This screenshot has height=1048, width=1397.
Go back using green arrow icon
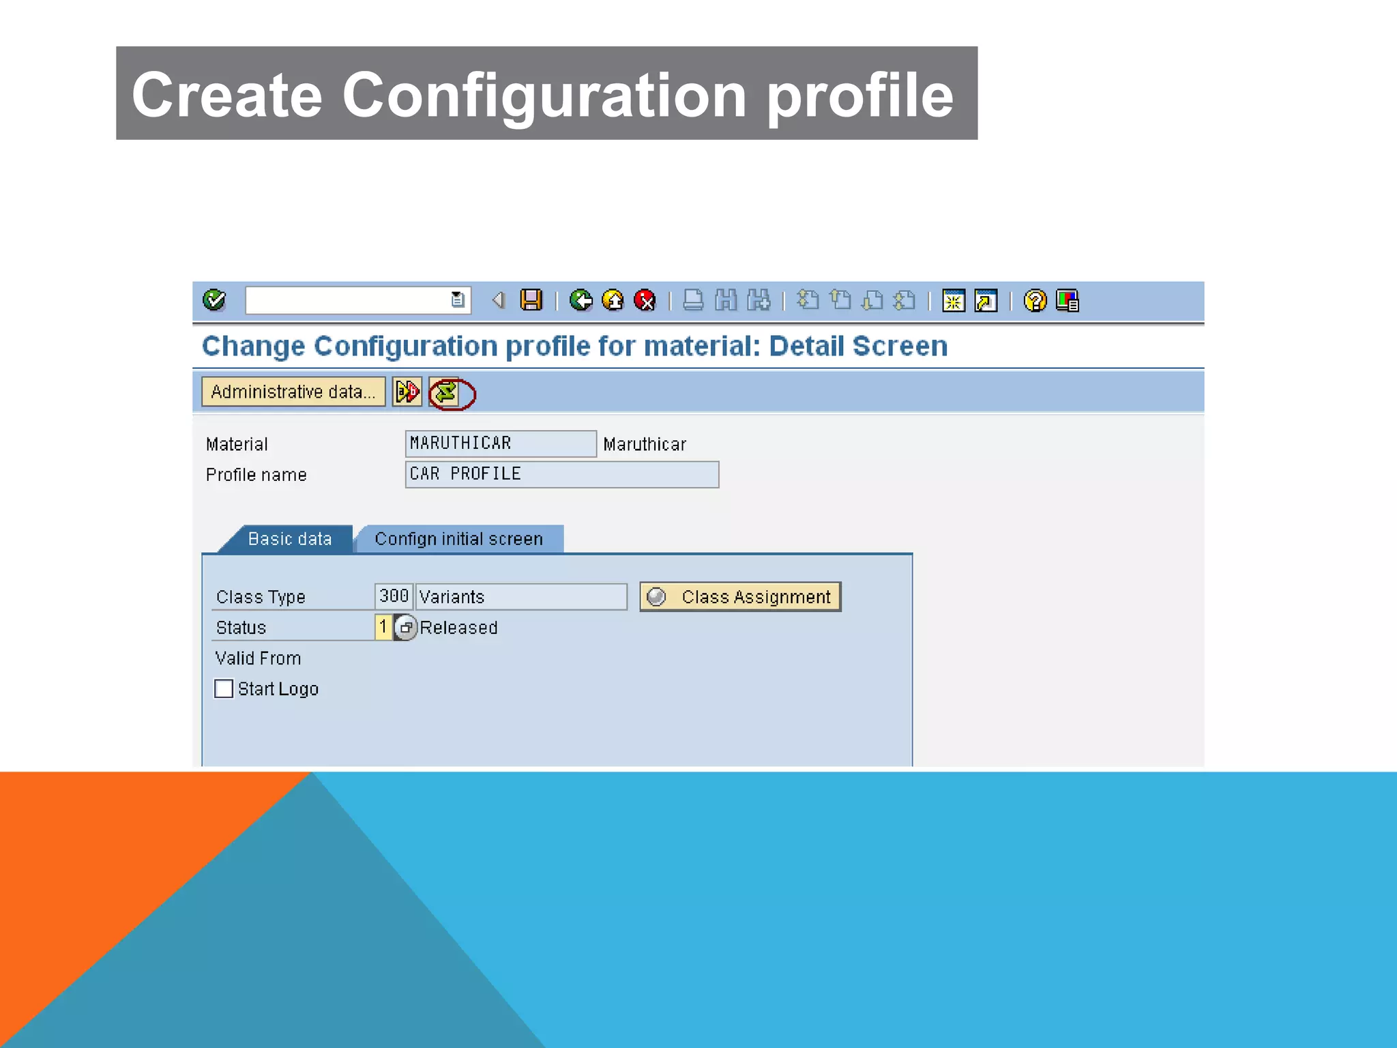(581, 300)
